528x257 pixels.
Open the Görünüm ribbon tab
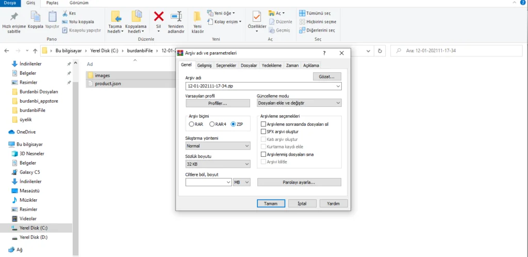click(79, 3)
